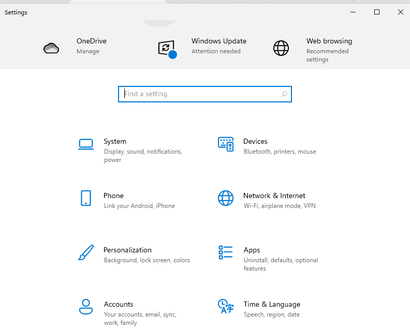410x330 pixels.
Task: Click the Web browsing globe icon
Action: (x=281, y=48)
